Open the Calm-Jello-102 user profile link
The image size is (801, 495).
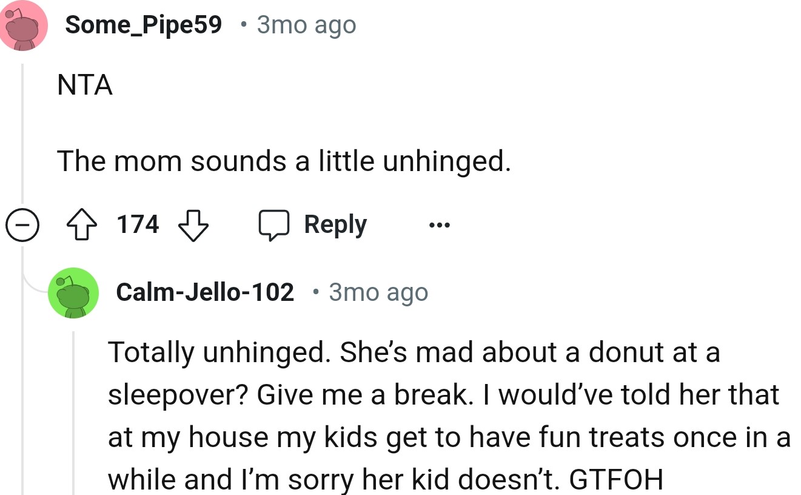(205, 292)
